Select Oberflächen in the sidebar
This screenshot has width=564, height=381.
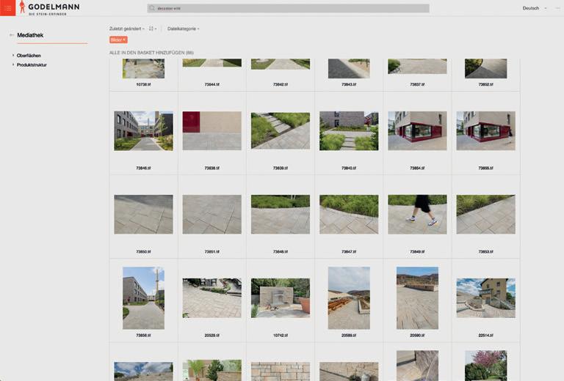click(x=29, y=56)
